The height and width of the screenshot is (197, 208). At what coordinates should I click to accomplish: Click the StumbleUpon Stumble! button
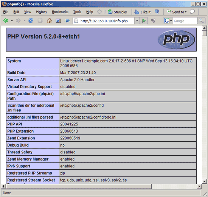117,12
